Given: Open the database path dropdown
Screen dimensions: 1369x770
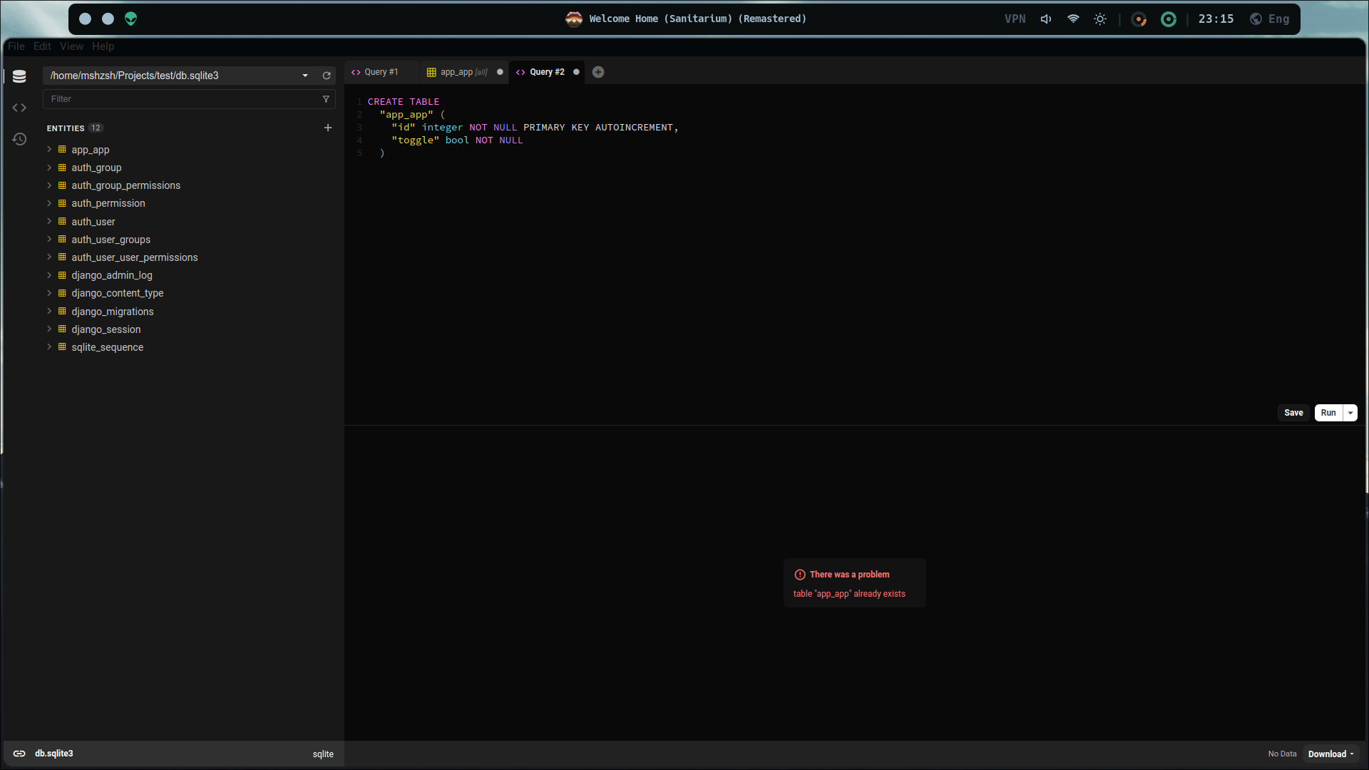Looking at the screenshot, I should 305,75.
